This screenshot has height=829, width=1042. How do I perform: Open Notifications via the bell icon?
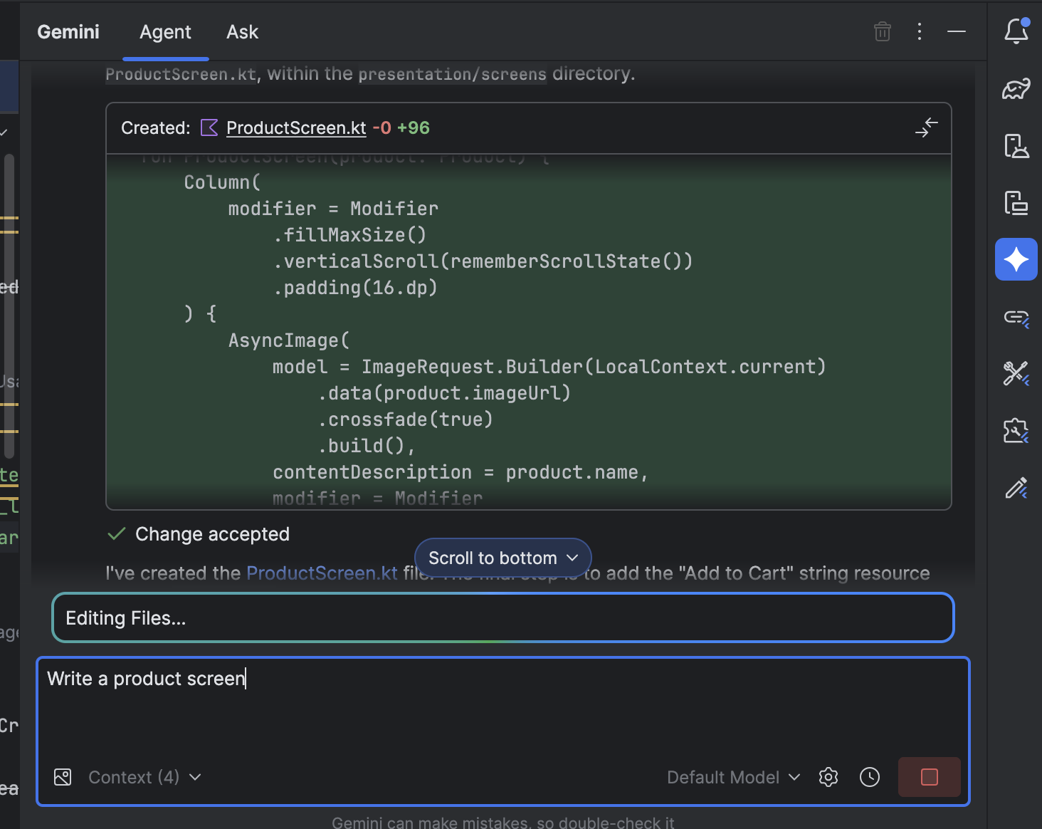pos(1016,31)
